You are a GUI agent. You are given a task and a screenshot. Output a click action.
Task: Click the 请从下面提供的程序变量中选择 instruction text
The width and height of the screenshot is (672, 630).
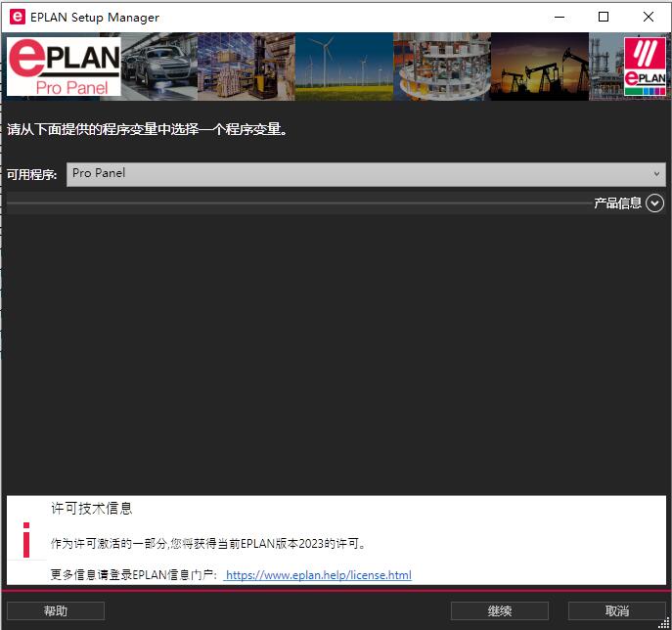point(147,129)
